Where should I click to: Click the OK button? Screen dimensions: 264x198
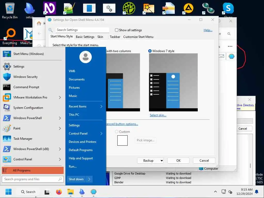coord(178,161)
